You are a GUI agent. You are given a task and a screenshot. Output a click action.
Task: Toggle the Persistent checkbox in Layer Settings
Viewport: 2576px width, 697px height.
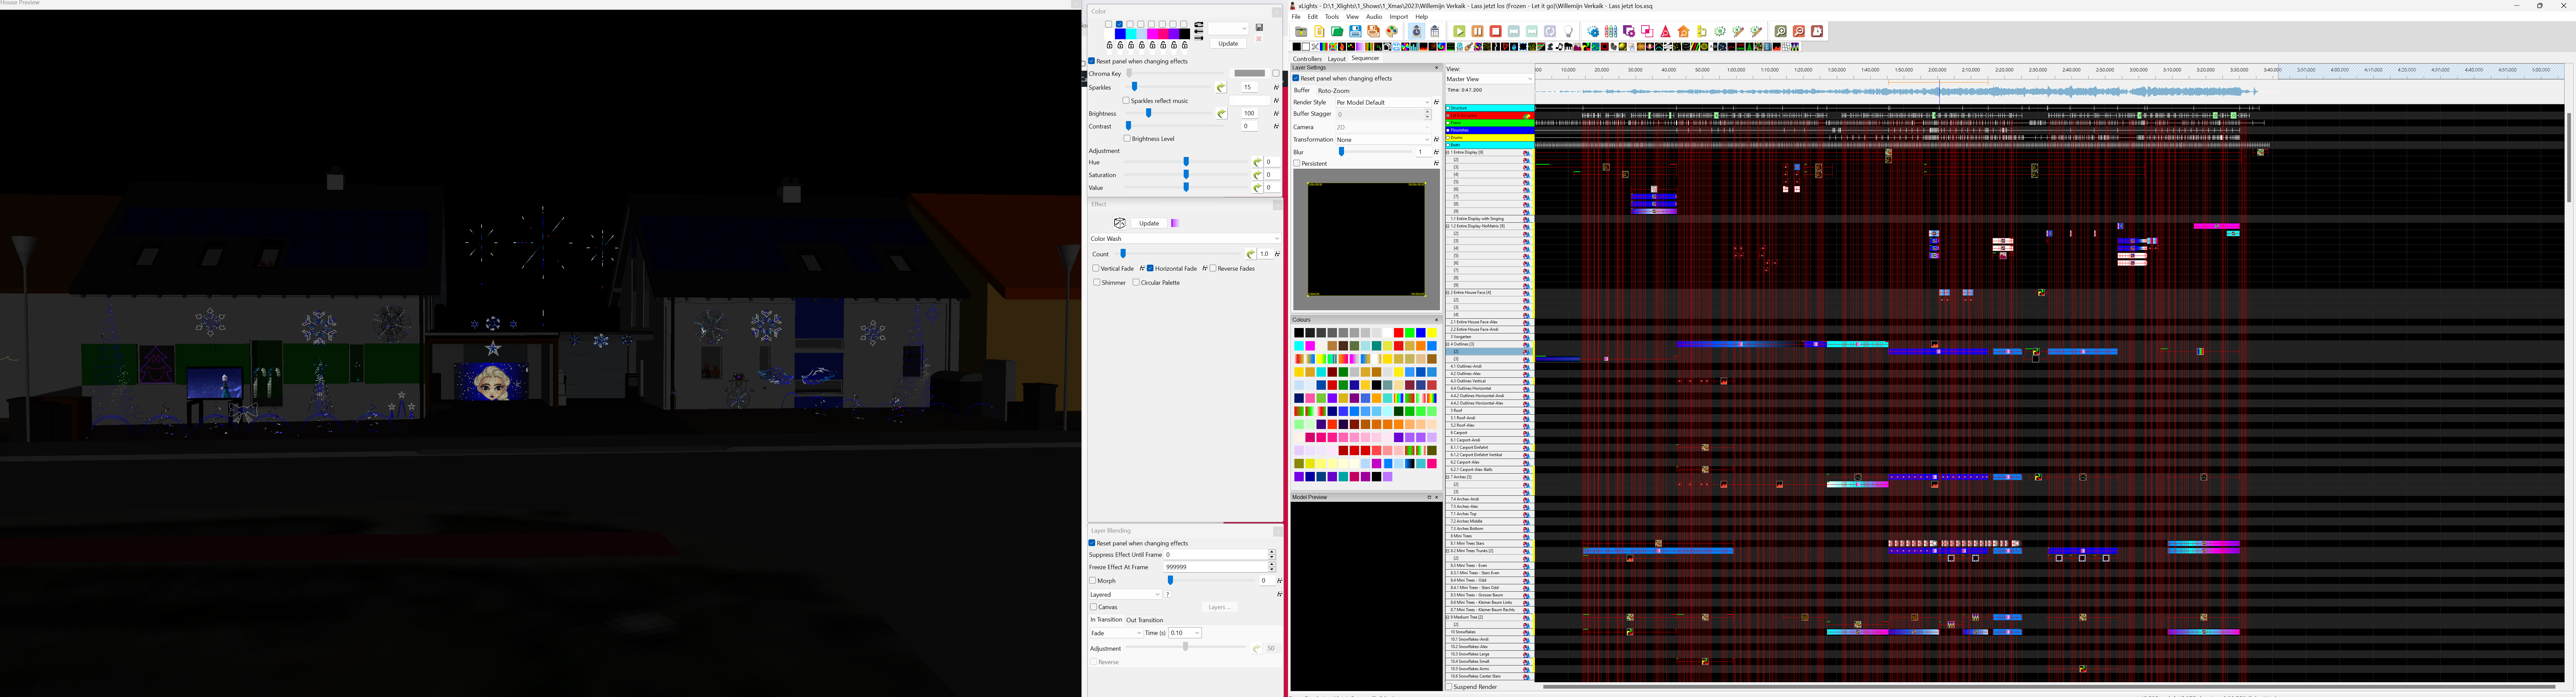click(1297, 163)
